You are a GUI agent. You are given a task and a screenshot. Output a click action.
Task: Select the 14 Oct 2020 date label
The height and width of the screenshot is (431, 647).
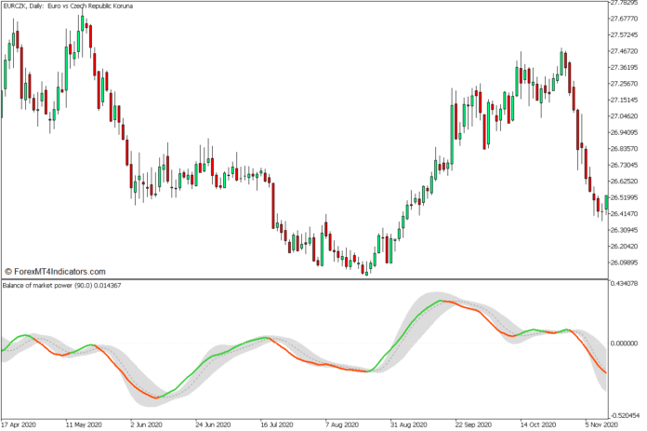537,424
